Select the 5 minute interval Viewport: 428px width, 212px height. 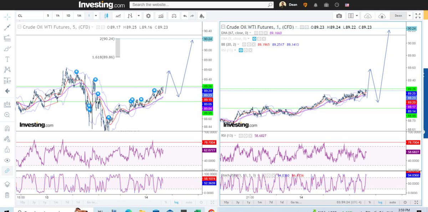click(48, 16)
